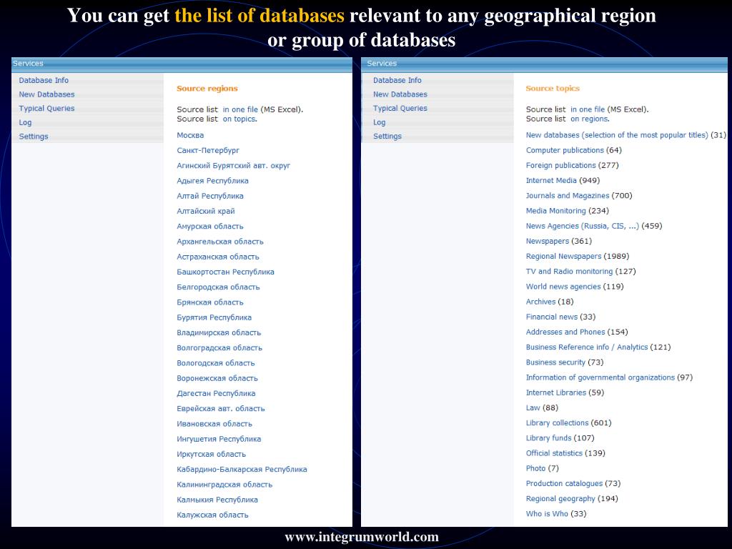Open Log in left Services panel
The image size is (732, 549).
(25, 122)
